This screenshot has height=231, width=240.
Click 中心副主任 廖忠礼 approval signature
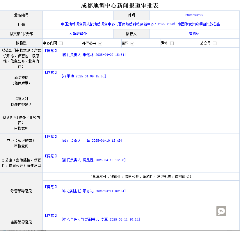pos(93,191)
